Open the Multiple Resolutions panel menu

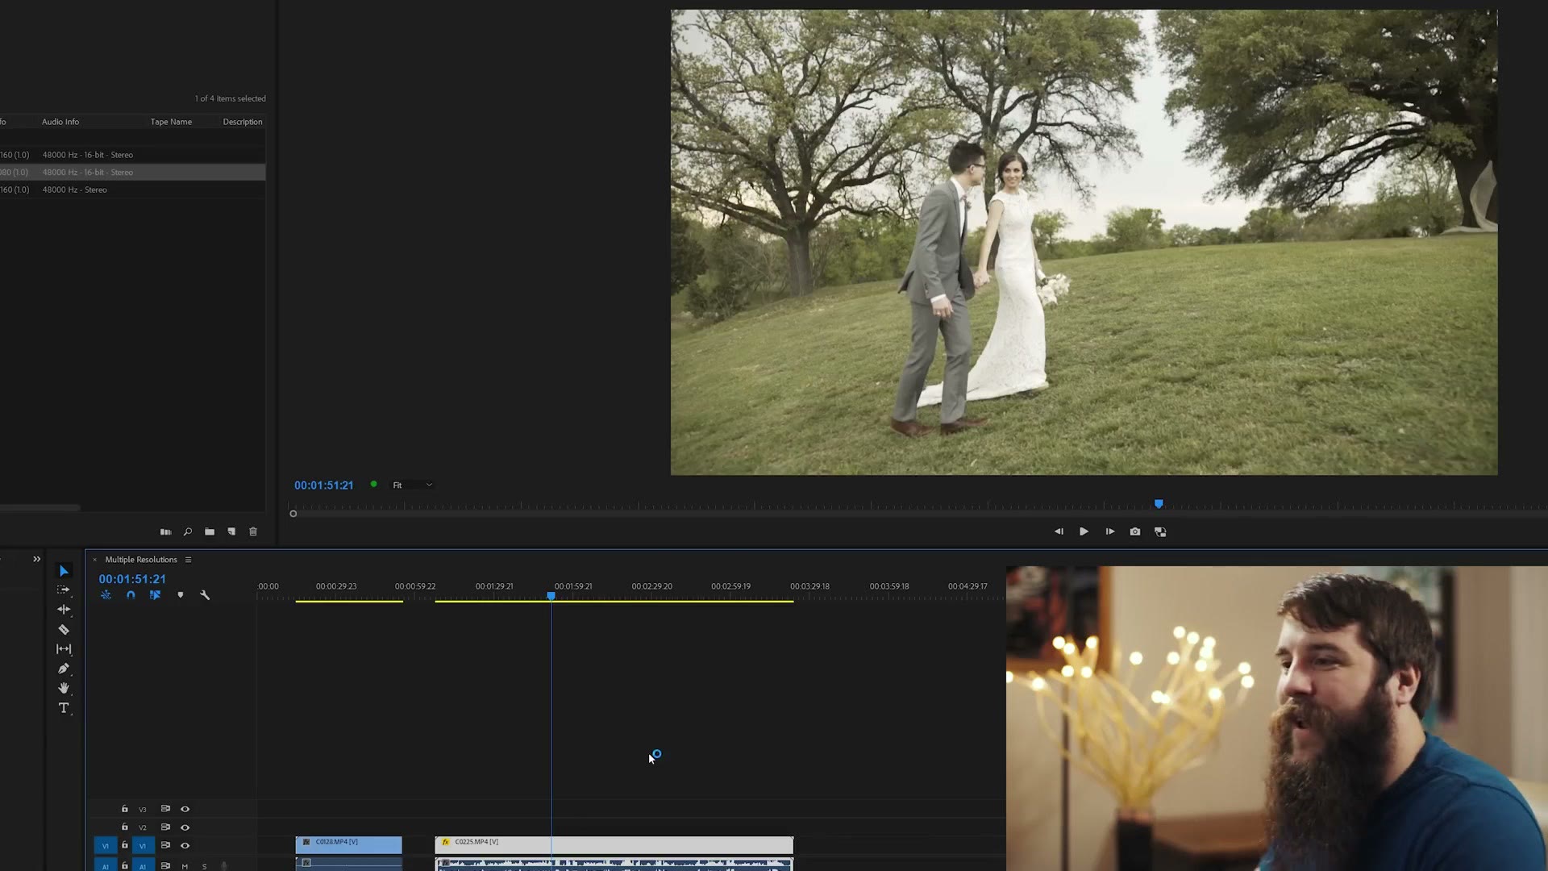tap(188, 560)
